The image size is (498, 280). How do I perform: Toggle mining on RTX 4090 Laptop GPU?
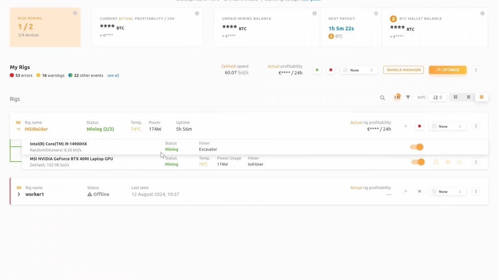point(418,162)
